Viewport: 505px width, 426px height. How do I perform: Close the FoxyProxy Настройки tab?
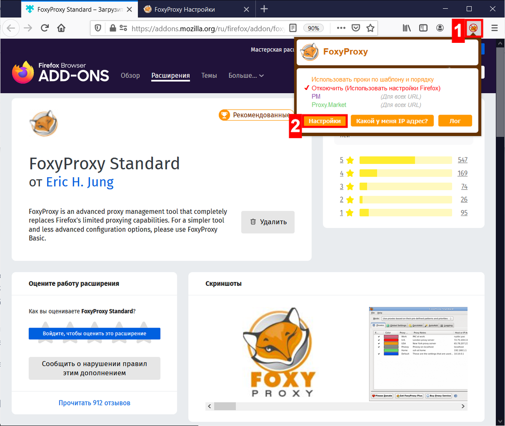click(247, 9)
